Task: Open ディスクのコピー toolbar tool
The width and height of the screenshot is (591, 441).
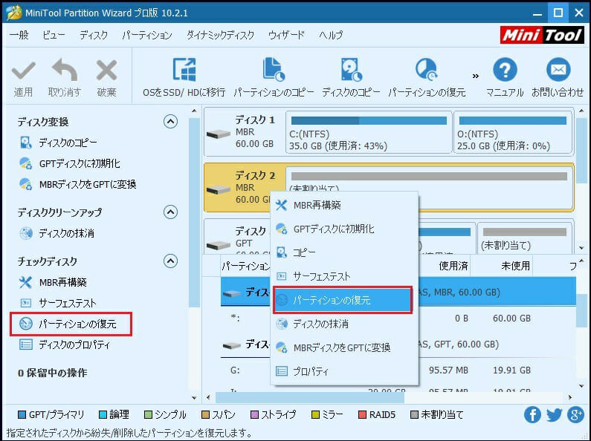Action: [x=351, y=78]
